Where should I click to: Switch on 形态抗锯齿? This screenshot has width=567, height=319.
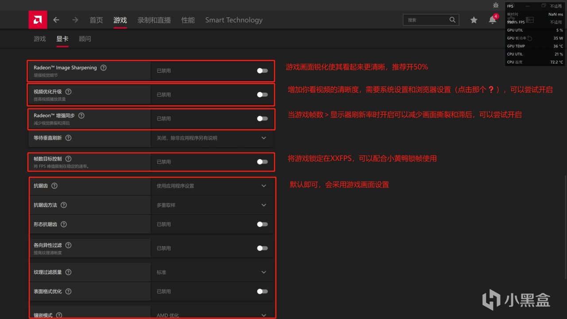(262, 224)
